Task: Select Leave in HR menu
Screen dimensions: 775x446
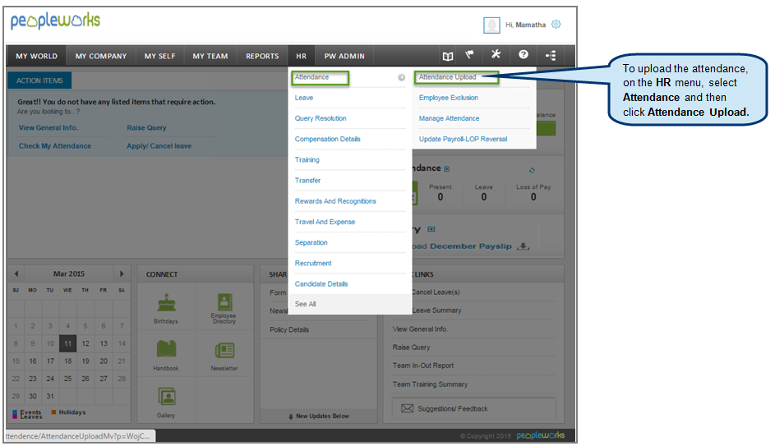Action: coord(304,98)
